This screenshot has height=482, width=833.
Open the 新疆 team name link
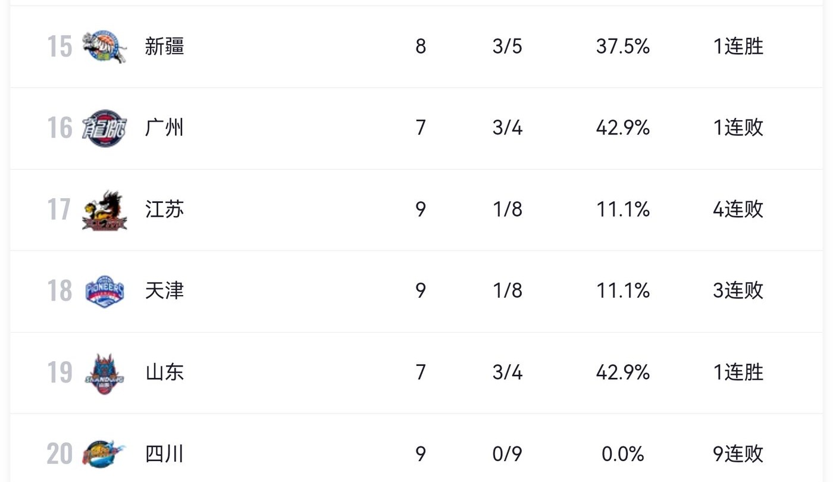point(165,46)
